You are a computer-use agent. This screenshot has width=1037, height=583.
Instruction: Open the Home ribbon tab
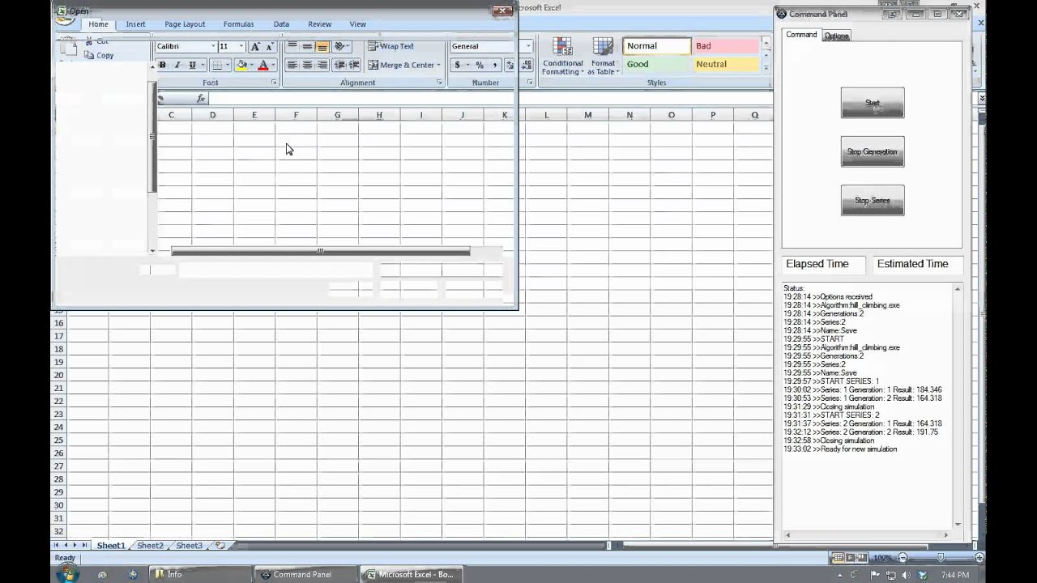click(98, 24)
